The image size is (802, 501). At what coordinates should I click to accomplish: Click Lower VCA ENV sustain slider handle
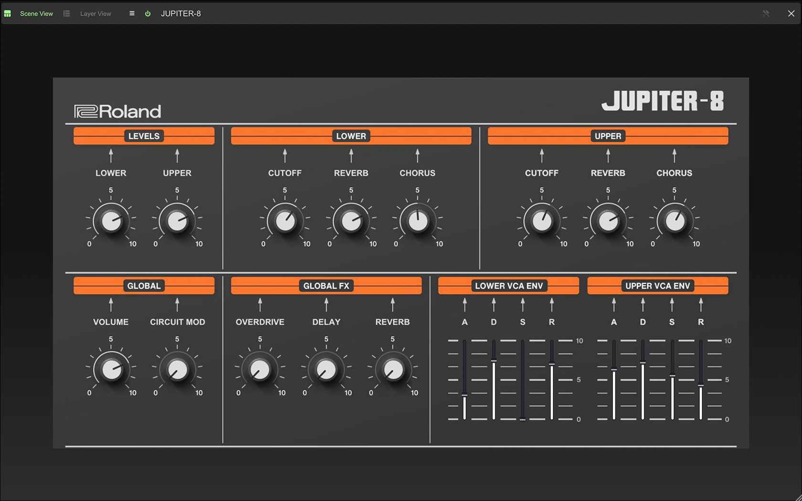coord(523,419)
